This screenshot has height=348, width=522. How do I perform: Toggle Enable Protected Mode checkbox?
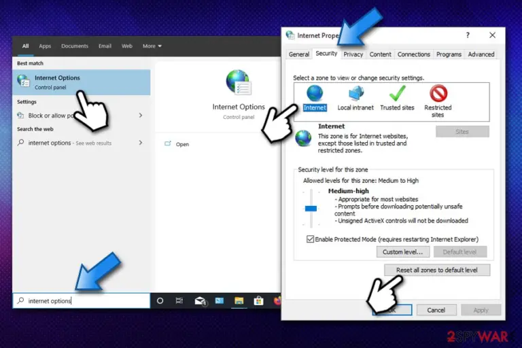click(x=310, y=239)
